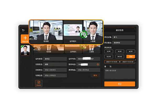This screenshot has width=157, height=105.
Task: Click the back arrow icon
Action: click(23, 30)
